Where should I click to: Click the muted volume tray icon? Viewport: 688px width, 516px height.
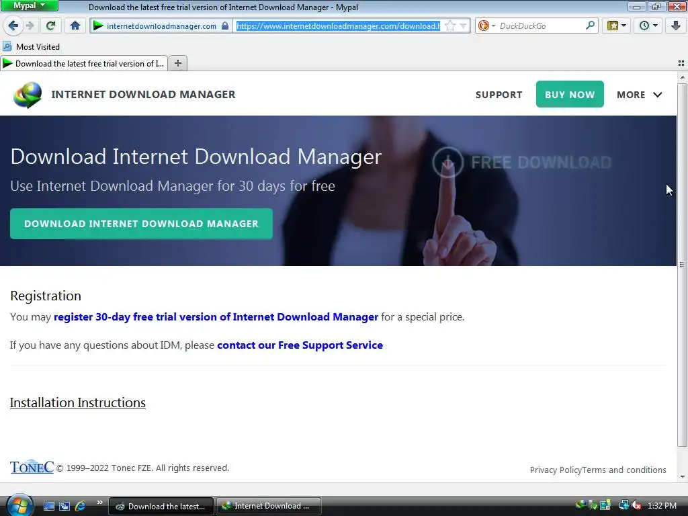tap(637, 505)
